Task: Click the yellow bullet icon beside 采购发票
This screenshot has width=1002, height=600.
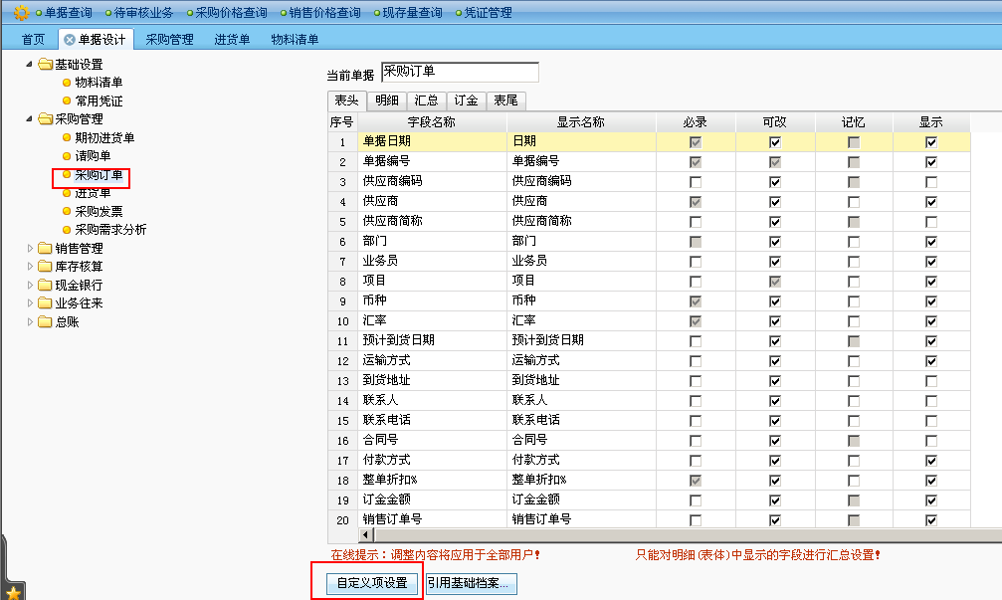Action: point(67,211)
